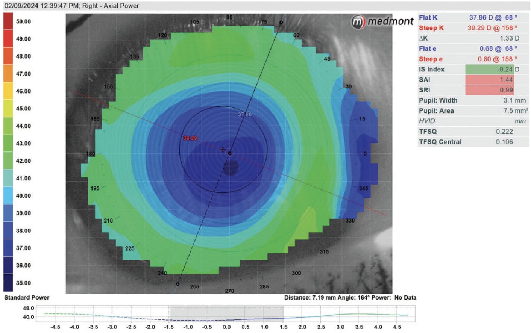Click the meridian handle near 240 degrees

[x=178, y=284]
